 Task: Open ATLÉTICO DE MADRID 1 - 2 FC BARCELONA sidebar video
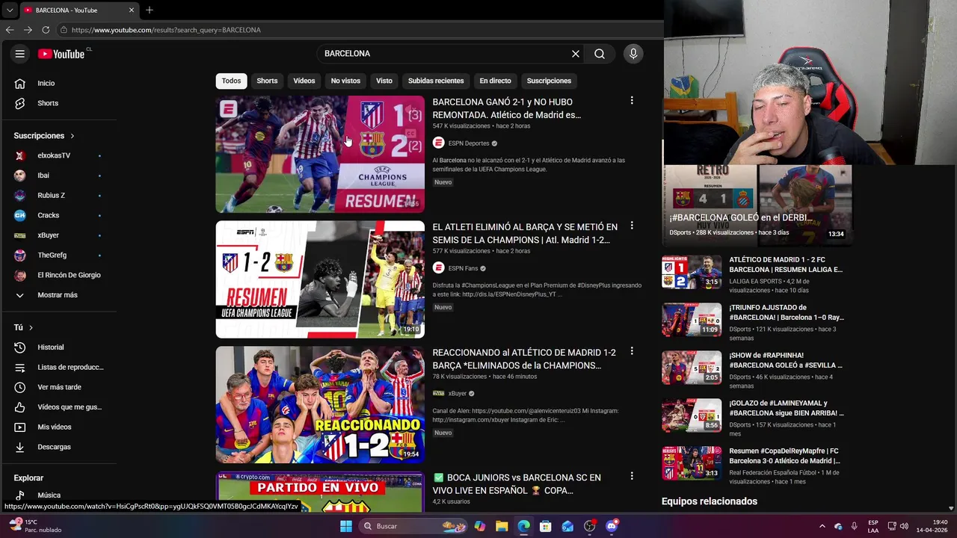click(x=786, y=265)
